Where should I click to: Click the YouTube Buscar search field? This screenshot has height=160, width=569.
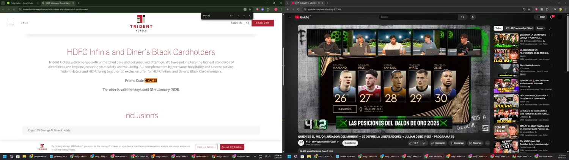pos(418,17)
